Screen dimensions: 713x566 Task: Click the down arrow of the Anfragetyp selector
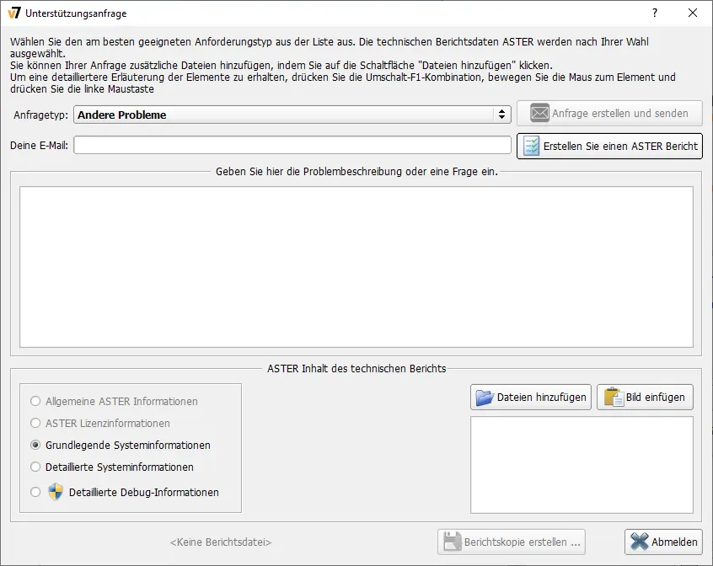[x=501, y=118]
